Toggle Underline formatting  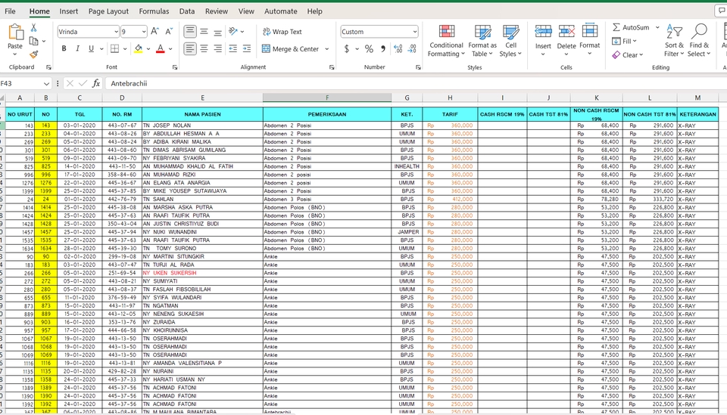coord(92,48)
